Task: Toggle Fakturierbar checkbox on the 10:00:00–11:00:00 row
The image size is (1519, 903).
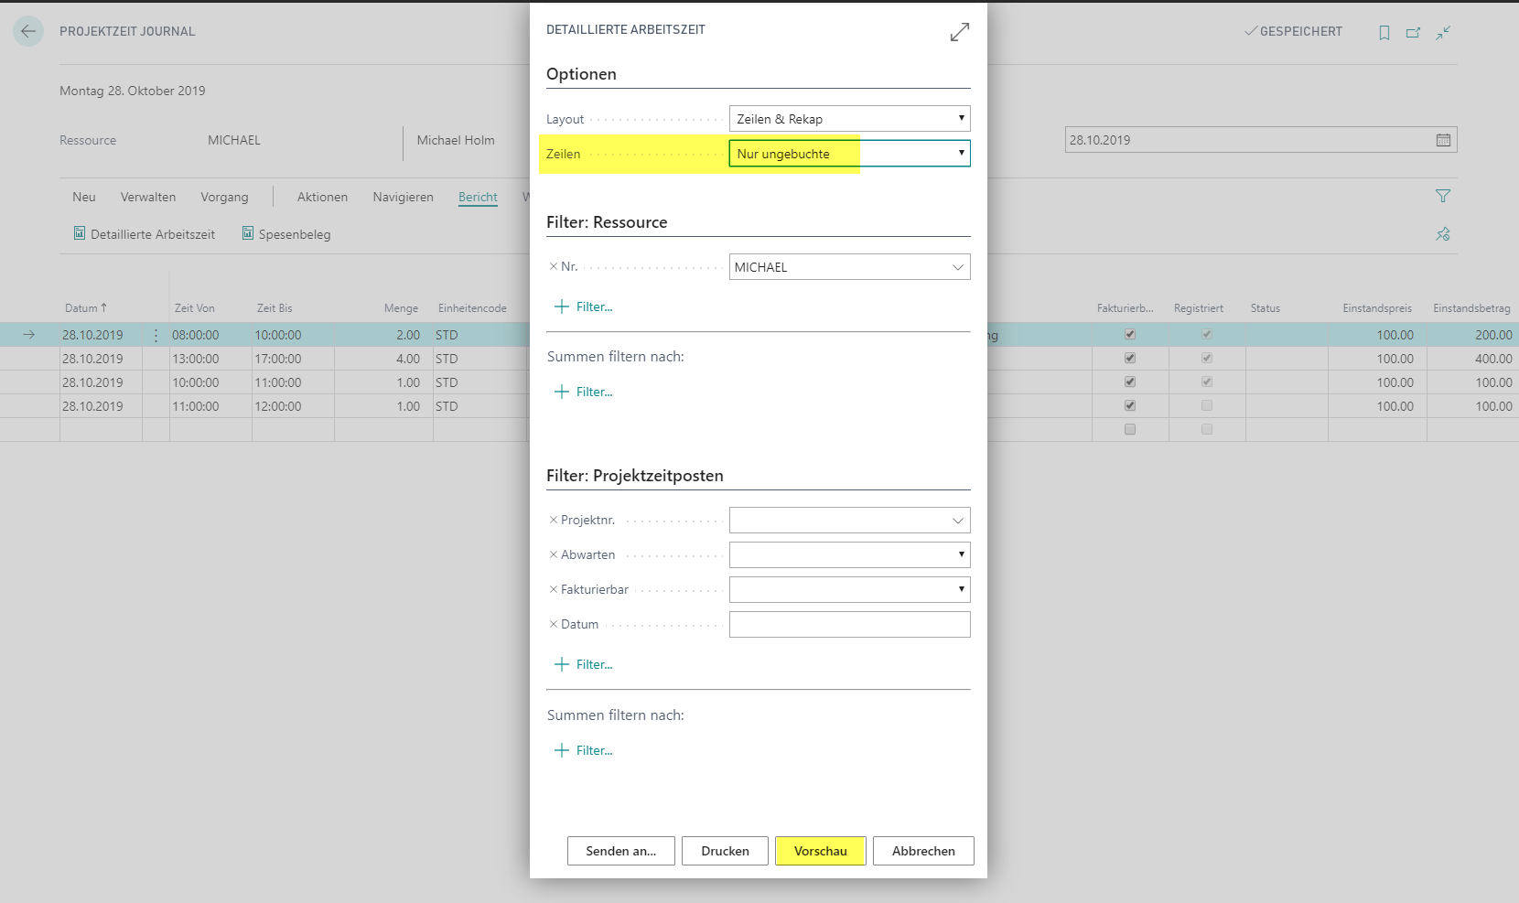Action: click(1130, 382)
